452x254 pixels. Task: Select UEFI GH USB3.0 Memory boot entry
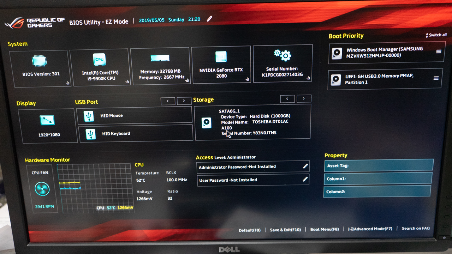tap(385, 79)
